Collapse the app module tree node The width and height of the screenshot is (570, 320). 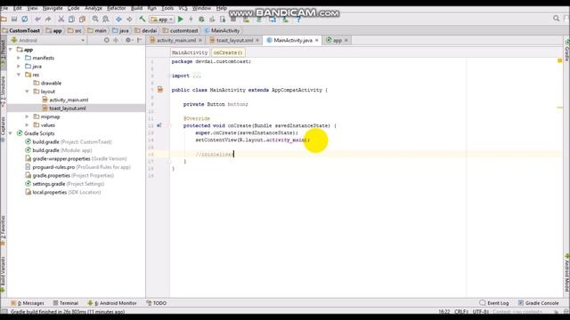point(10,50)
